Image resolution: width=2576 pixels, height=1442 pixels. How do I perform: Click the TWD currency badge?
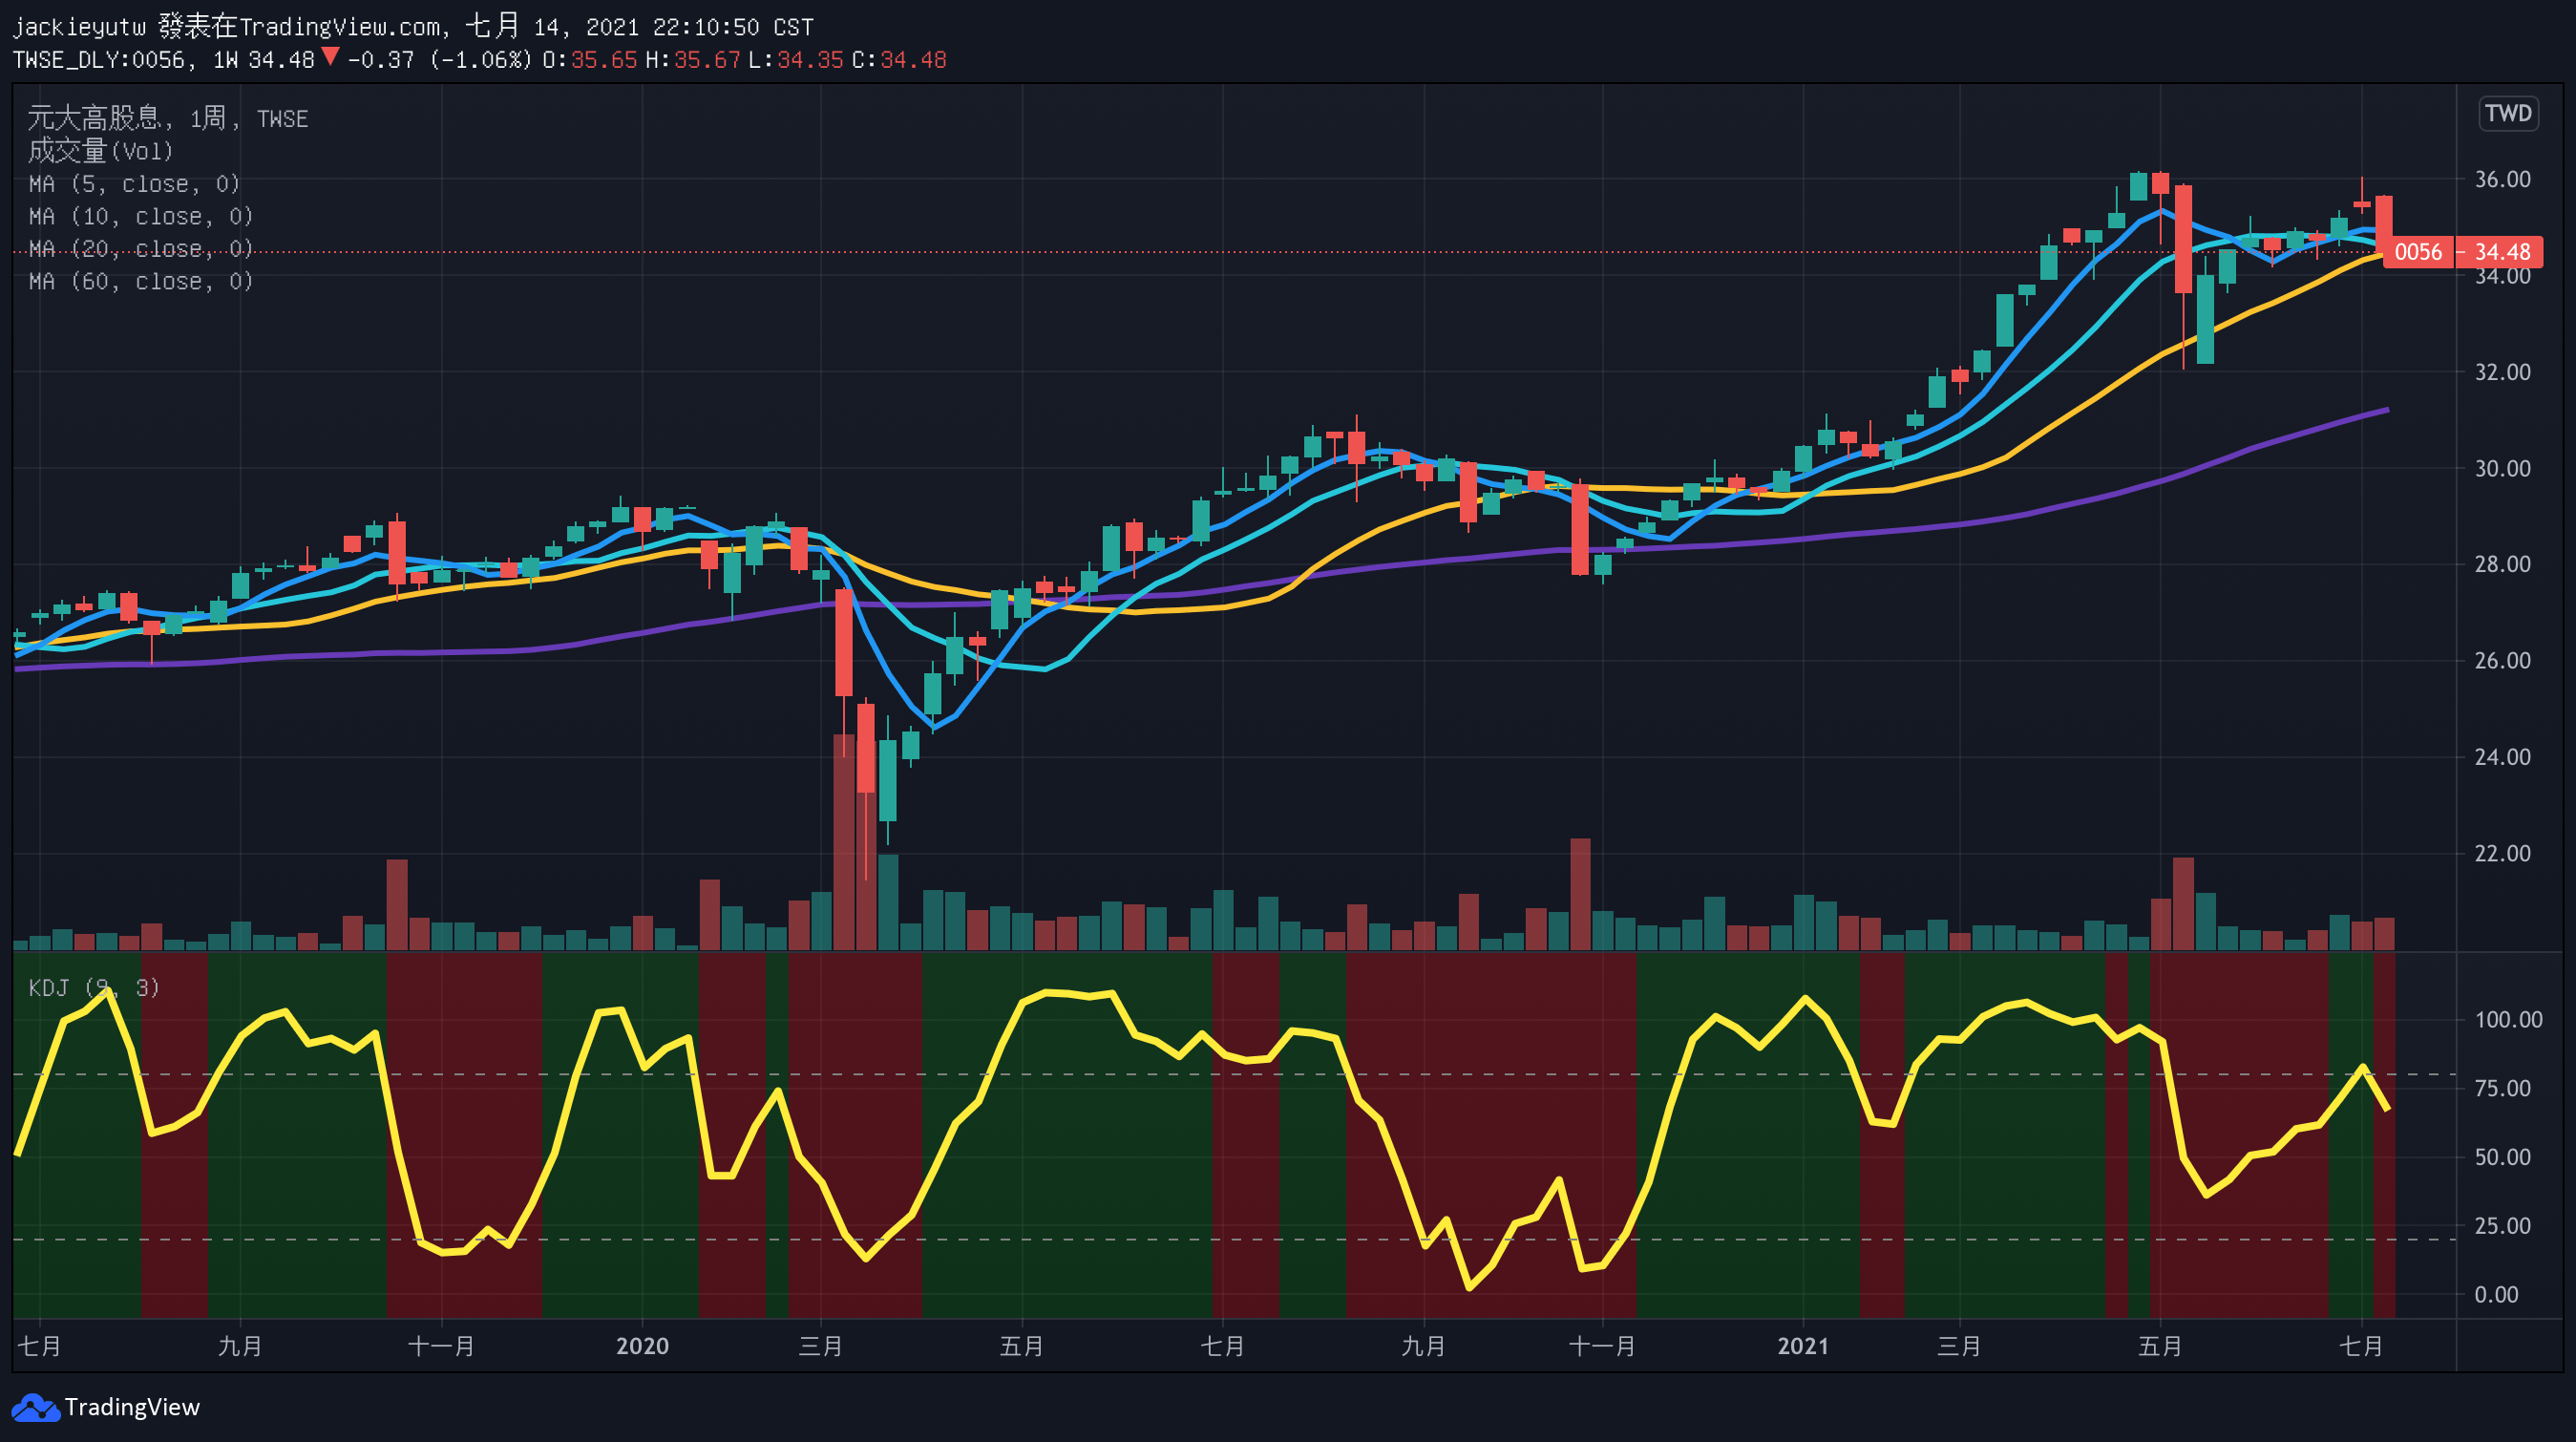pyautogui.click(x=2508, y=113)
